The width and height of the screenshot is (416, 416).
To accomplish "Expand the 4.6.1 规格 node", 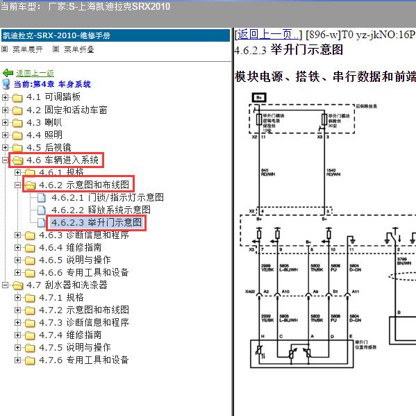I will (x=17, y=172).
